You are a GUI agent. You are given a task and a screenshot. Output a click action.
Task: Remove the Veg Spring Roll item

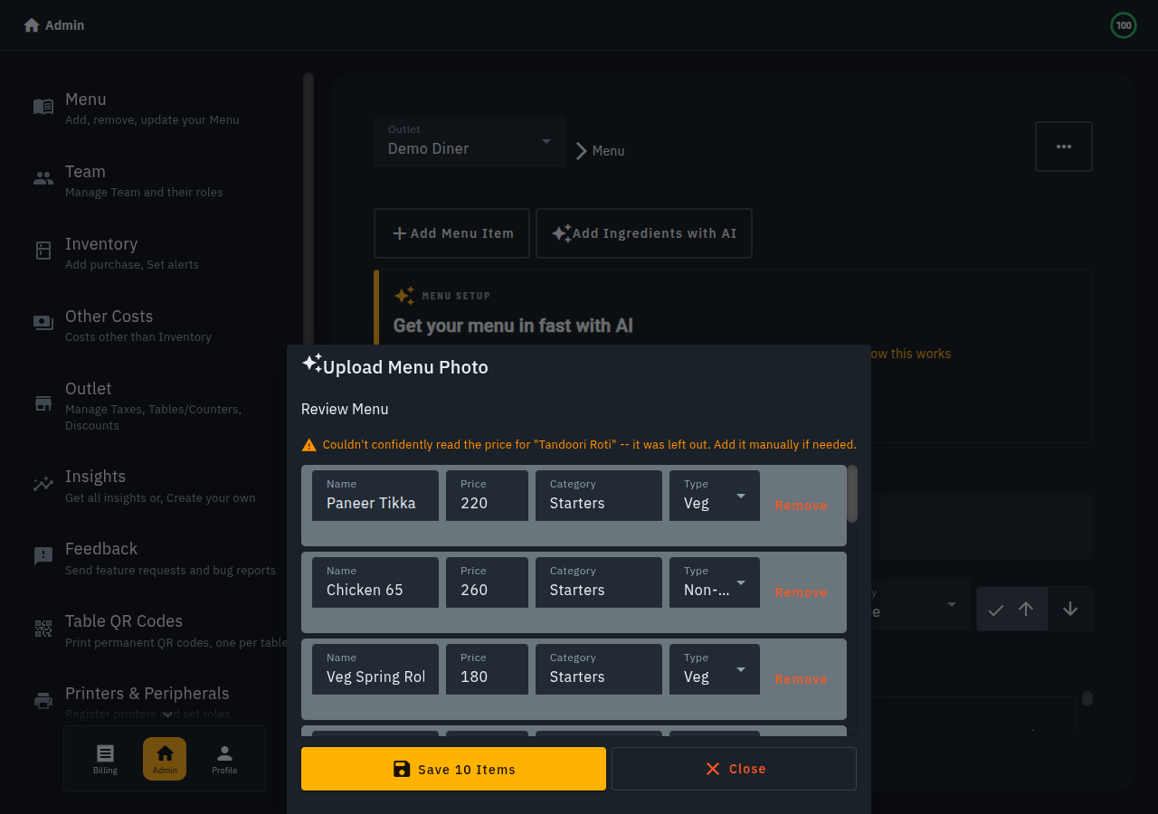tap(801, 679)
